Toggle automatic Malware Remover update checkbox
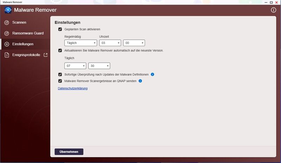281x163 pixels. coord(60,50)
